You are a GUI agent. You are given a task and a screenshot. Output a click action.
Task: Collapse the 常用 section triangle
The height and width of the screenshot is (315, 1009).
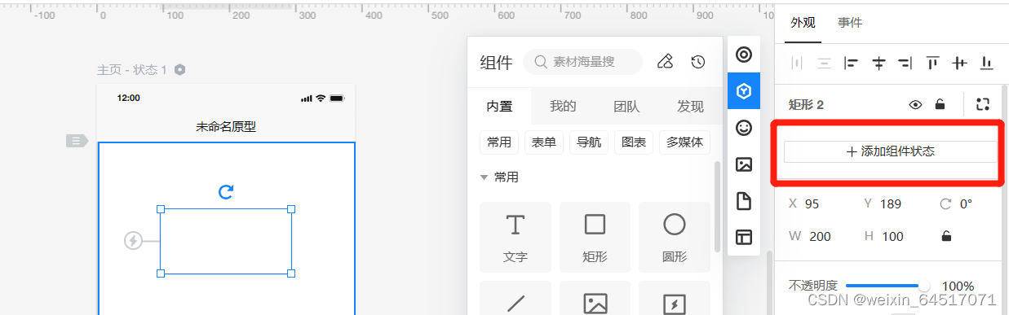485,177
